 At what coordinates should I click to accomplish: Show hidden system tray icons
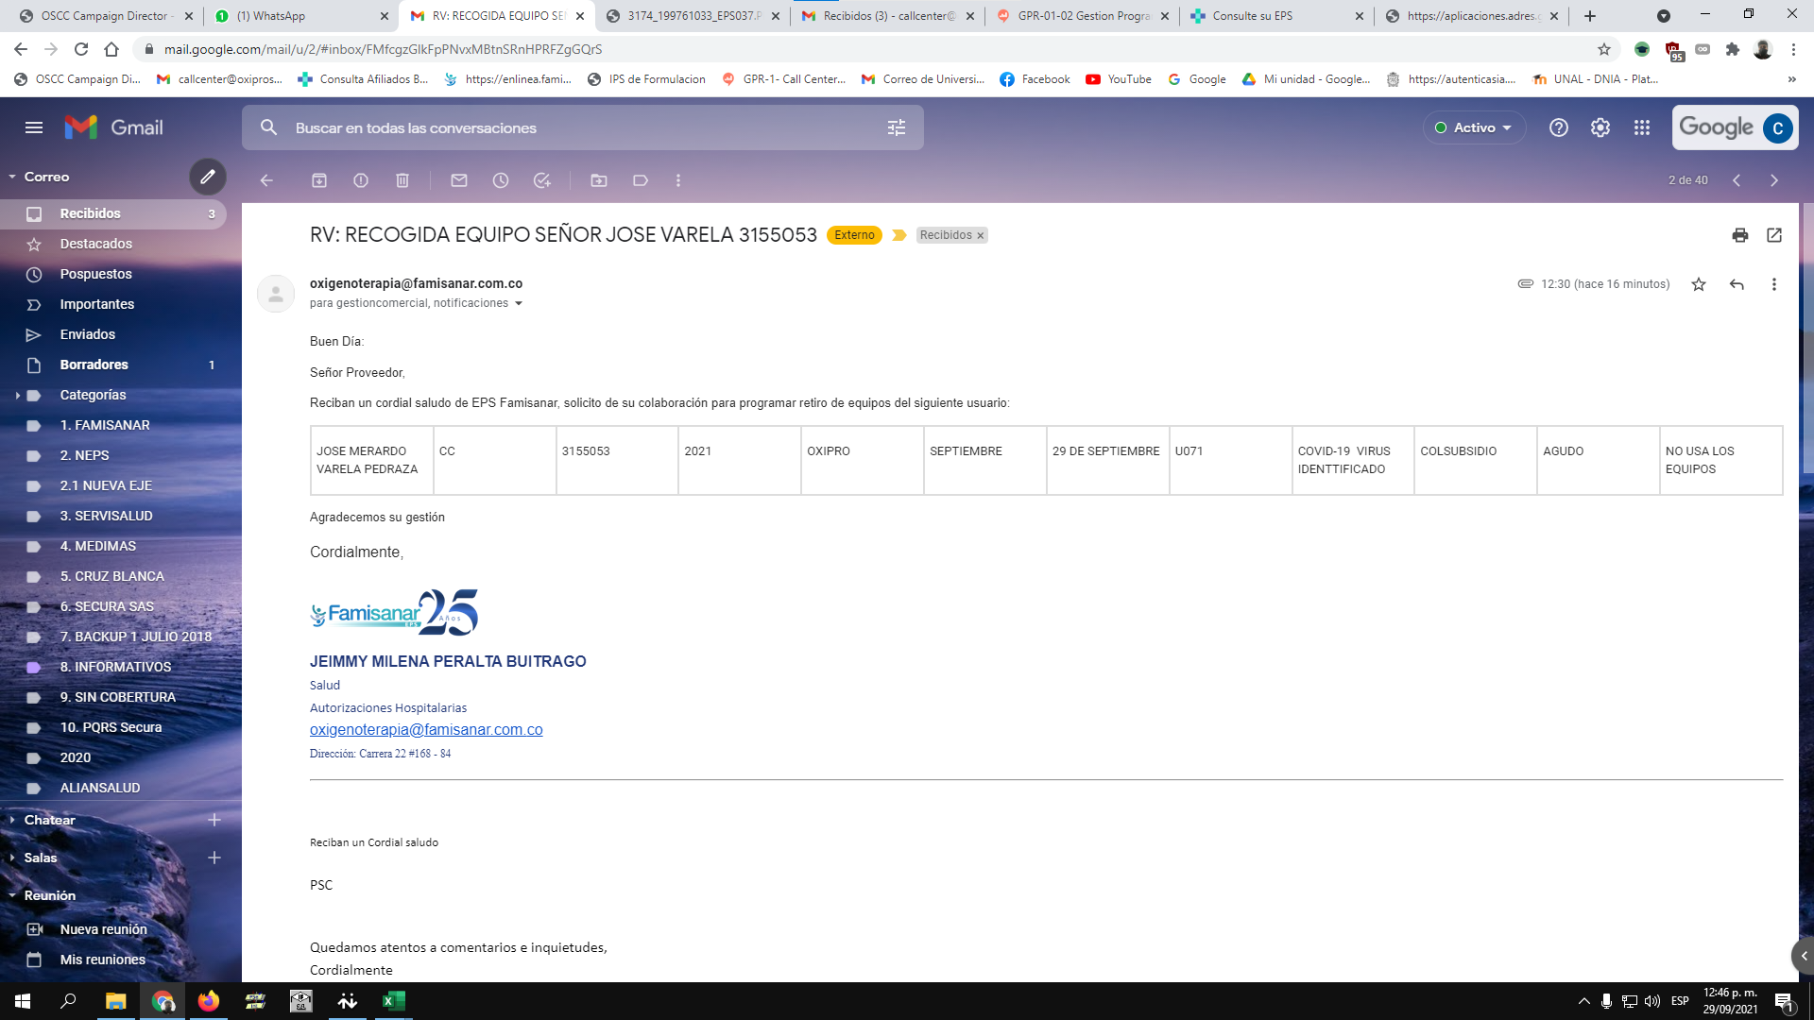(1584, 1001)
